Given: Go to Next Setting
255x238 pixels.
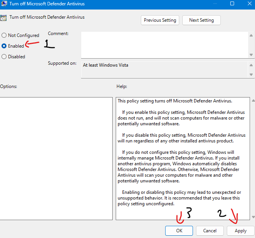Looking at the screenshot, I should coord(201,20).
